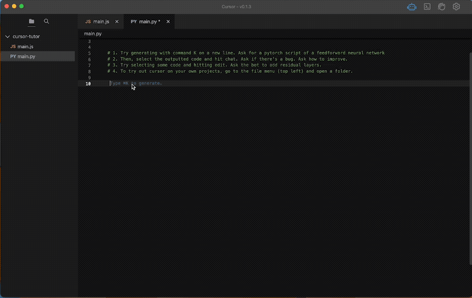
Task: Click the editor vertical scrollbar
Action: (x=470, y=159)
